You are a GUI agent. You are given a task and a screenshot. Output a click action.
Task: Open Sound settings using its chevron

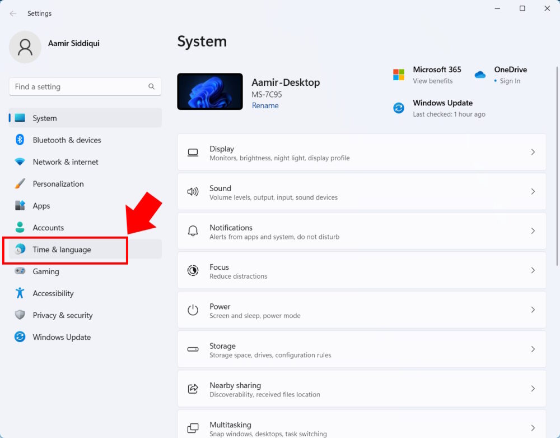tap(533, 192)
